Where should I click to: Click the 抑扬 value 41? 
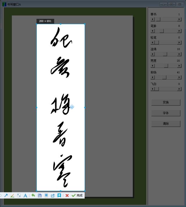click(178, 72)
